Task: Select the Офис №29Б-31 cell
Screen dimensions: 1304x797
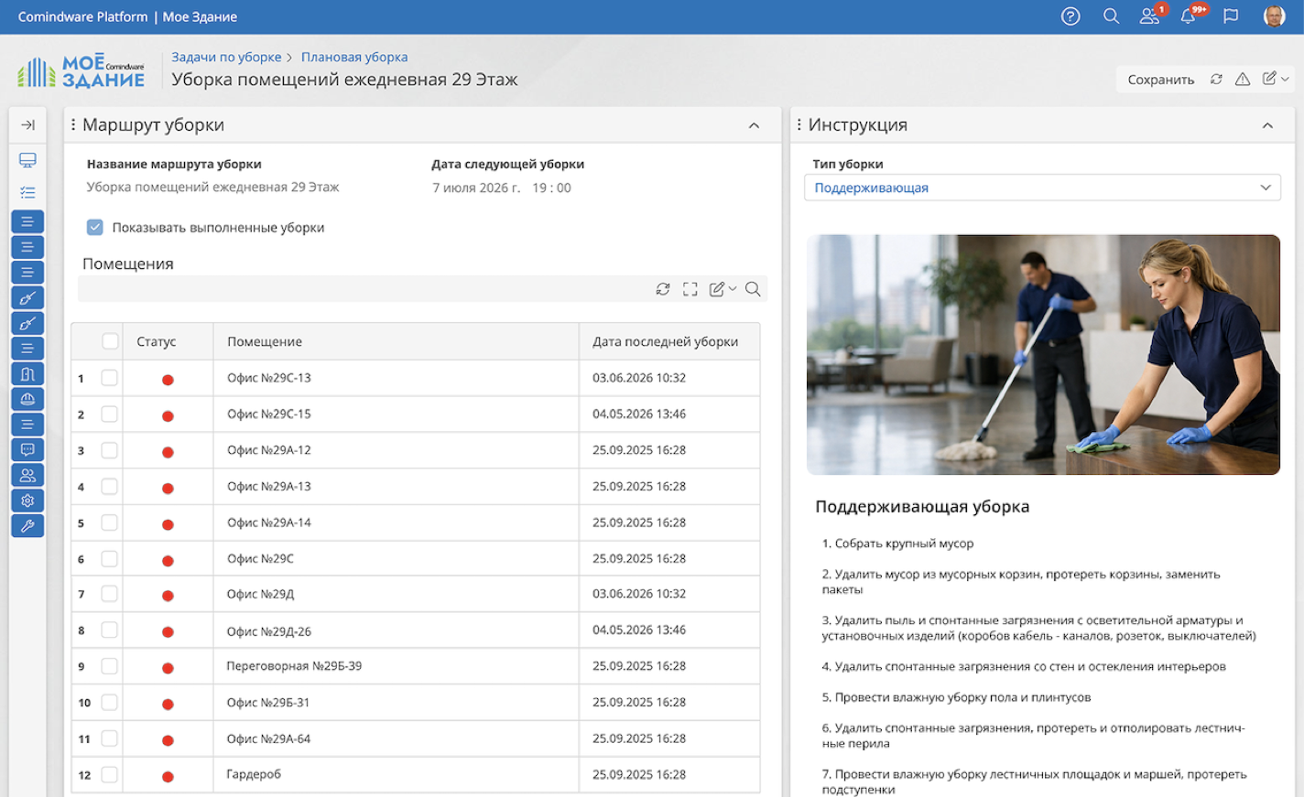Action: [x=396, y=702]
